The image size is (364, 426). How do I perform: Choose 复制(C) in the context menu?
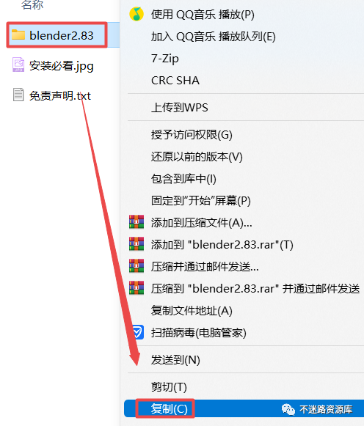(170, 408)
